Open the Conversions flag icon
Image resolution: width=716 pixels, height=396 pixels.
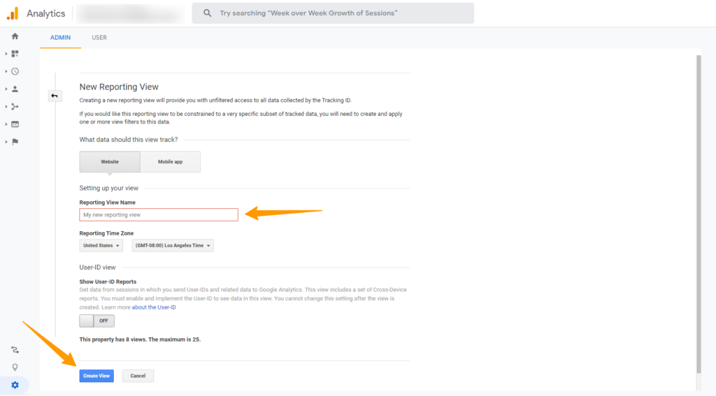[15, 142]
